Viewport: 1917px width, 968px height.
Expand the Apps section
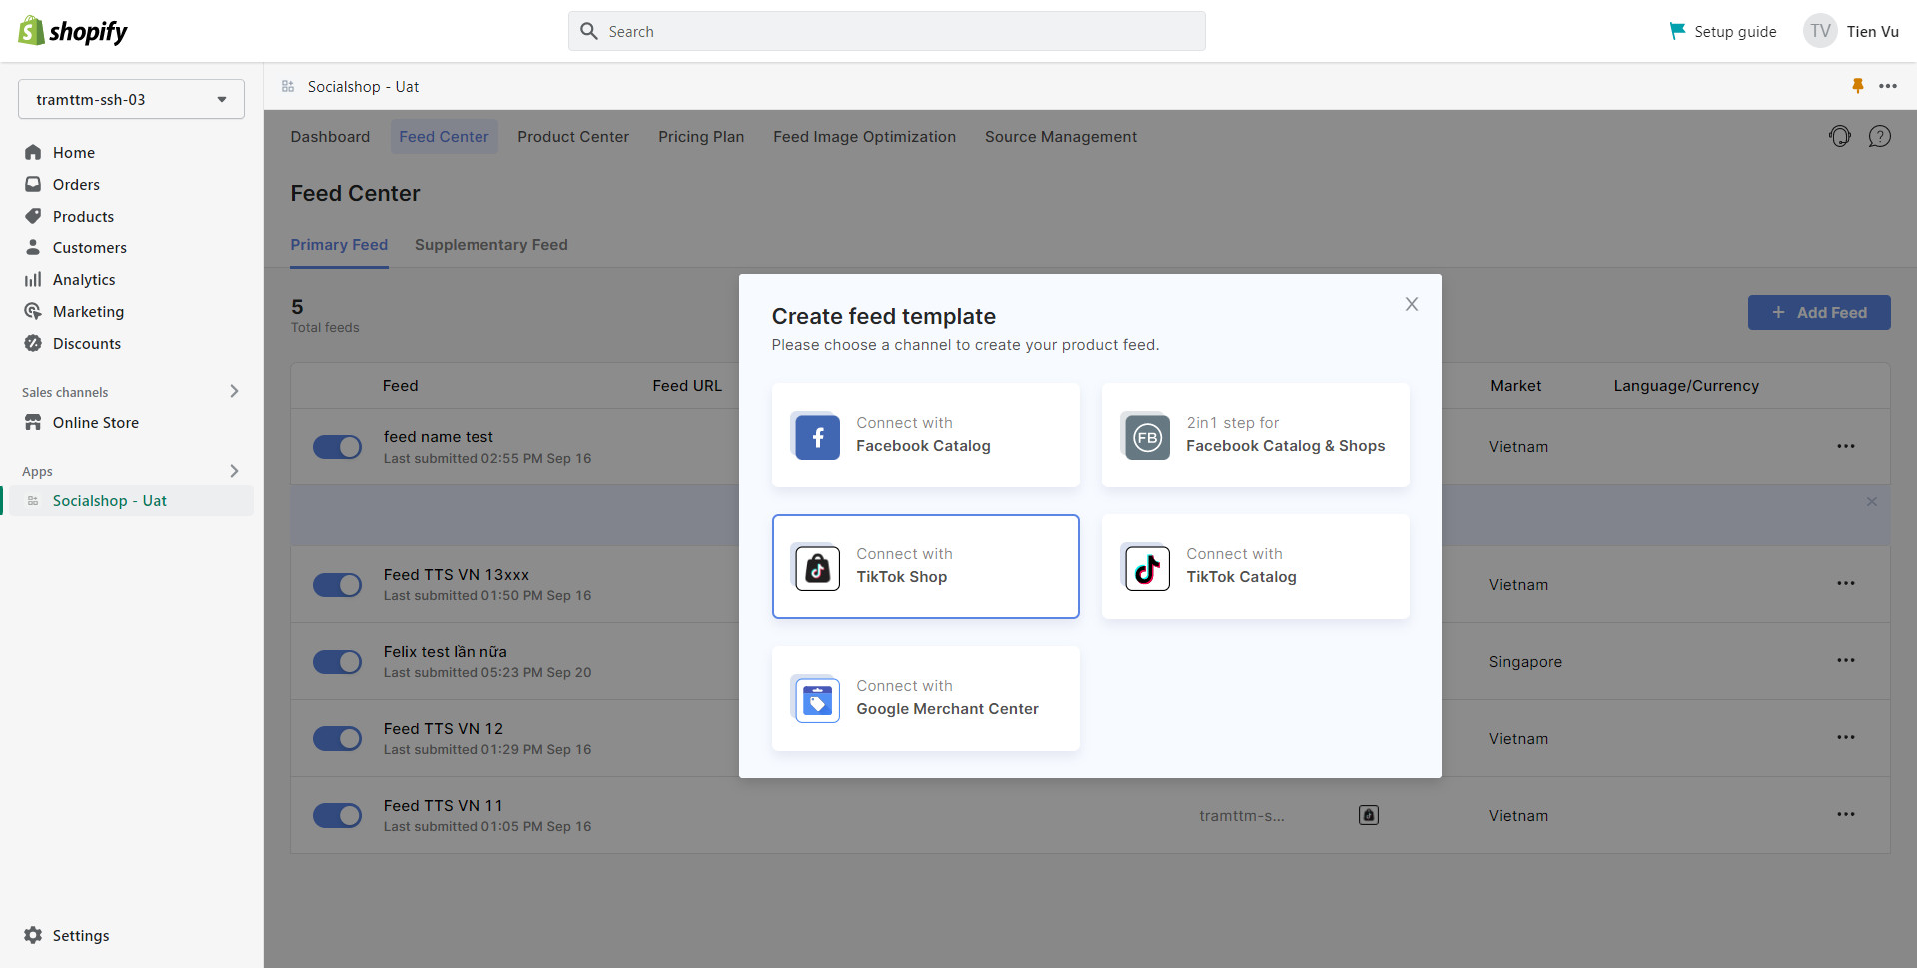[x=234, y=470]
